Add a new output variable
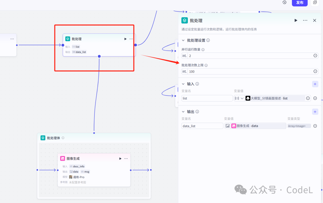Viewport: 323px width, 203px height. [x=315, y=112]
